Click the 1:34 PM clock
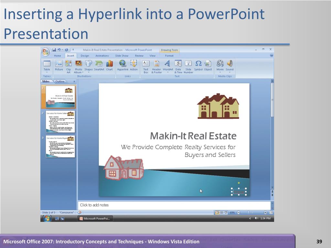 tap(265, 219)
